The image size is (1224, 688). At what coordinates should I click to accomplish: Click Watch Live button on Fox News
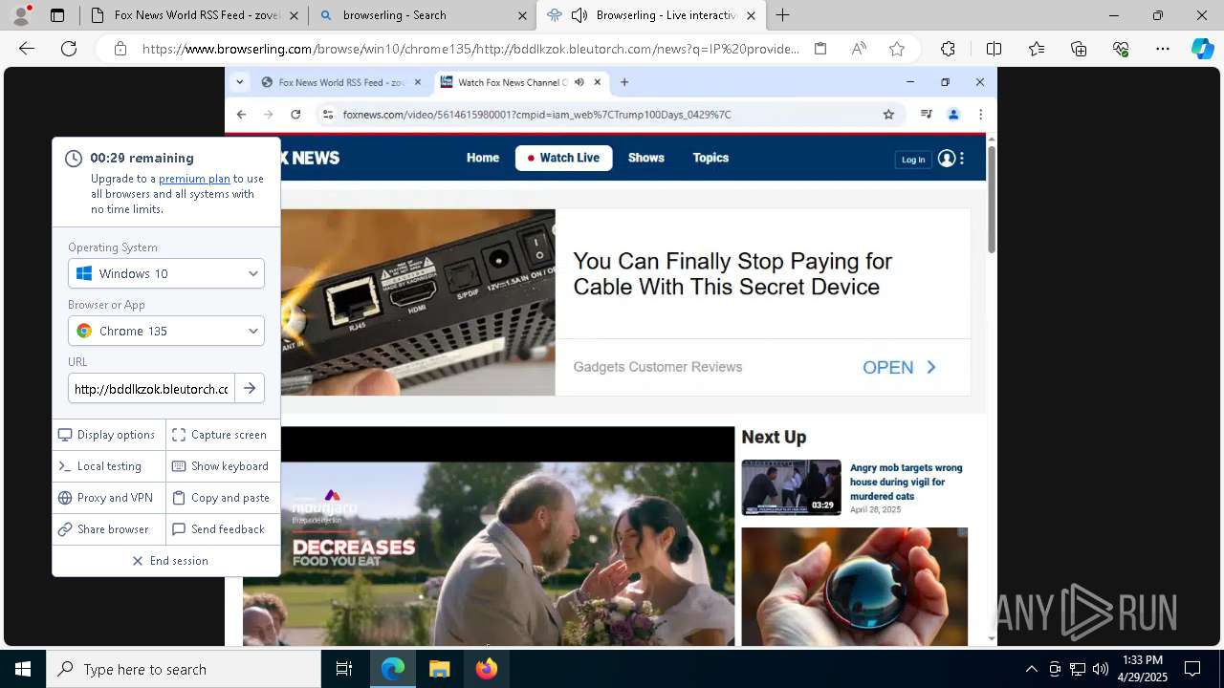pyautogui.click(x=564, y=158)
